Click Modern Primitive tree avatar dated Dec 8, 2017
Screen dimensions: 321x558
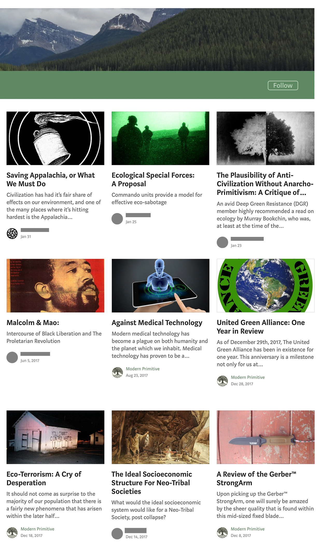(222, 532)
